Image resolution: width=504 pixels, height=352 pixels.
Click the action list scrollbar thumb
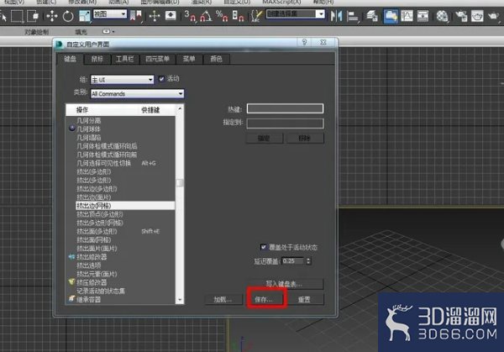click(x=180, y=182)
